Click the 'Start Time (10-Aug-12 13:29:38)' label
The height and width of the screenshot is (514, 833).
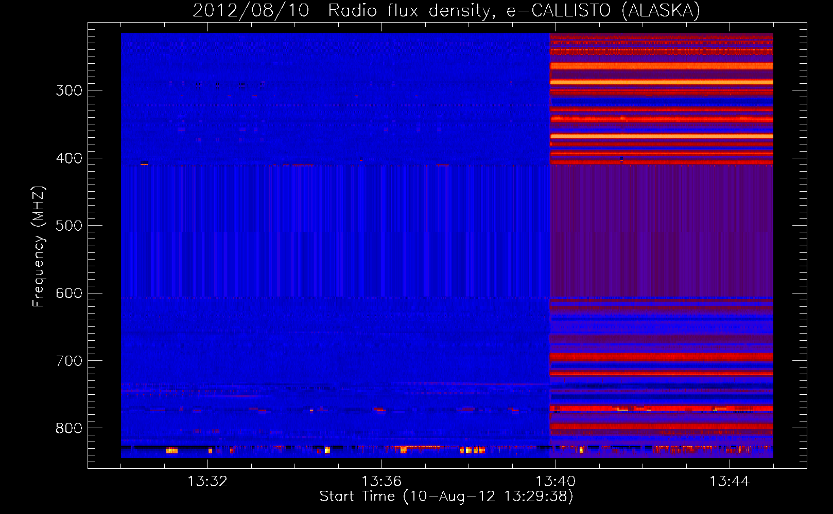point(446,497)
